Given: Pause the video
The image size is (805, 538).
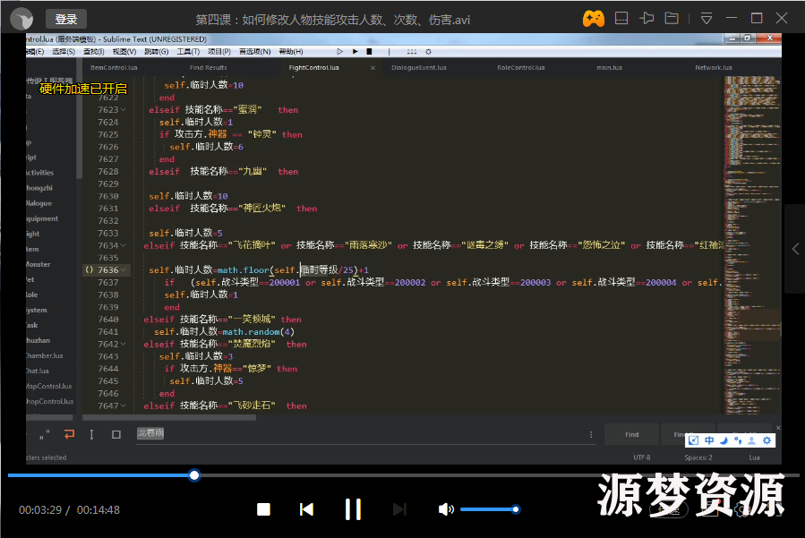Looking at the screenshot, I should click(353, 509).
